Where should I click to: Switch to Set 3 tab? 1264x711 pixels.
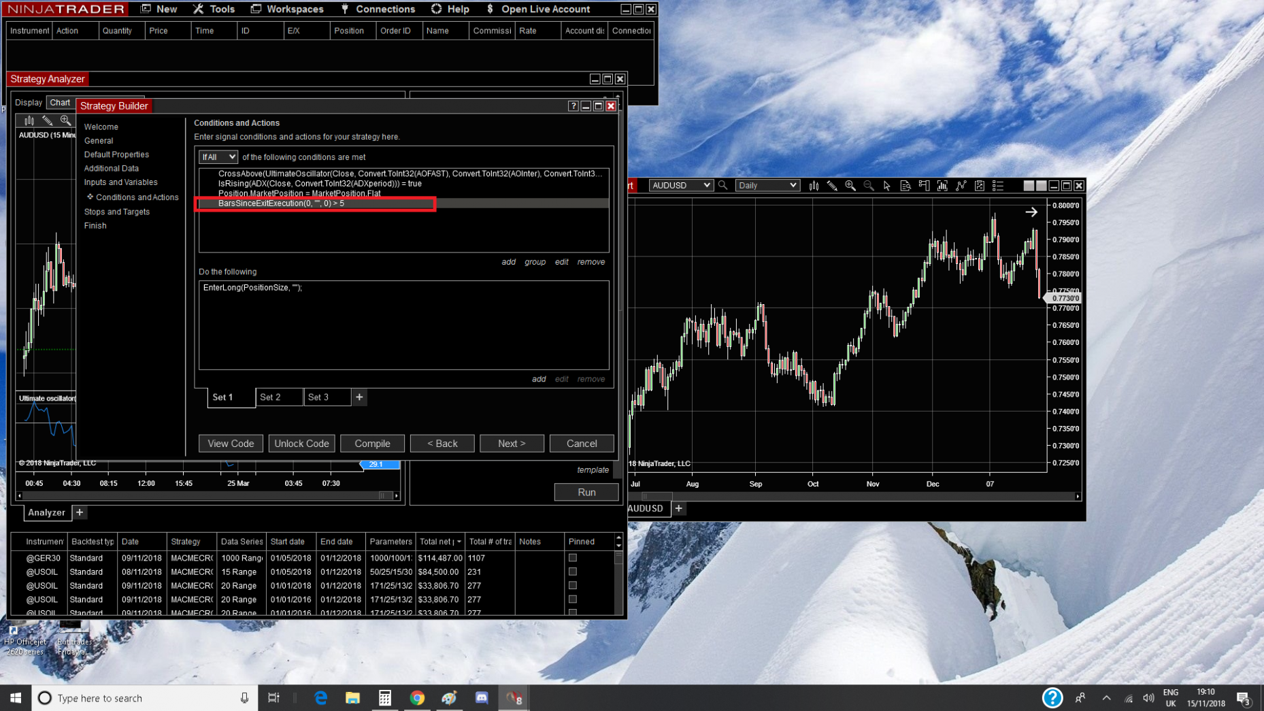[x=327, y=397]
